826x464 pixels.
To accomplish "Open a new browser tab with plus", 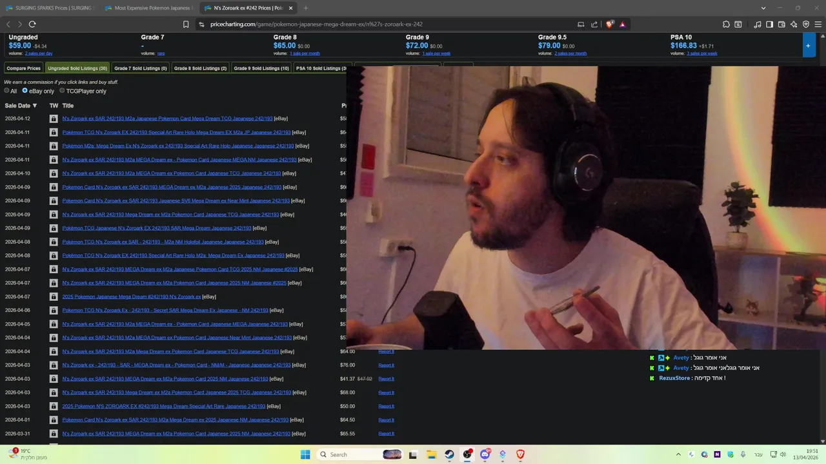I will [x=305, y=8].
